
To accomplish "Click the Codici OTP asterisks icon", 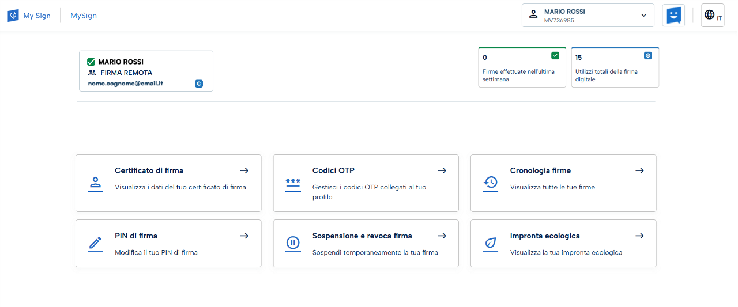I will point(293,183).
